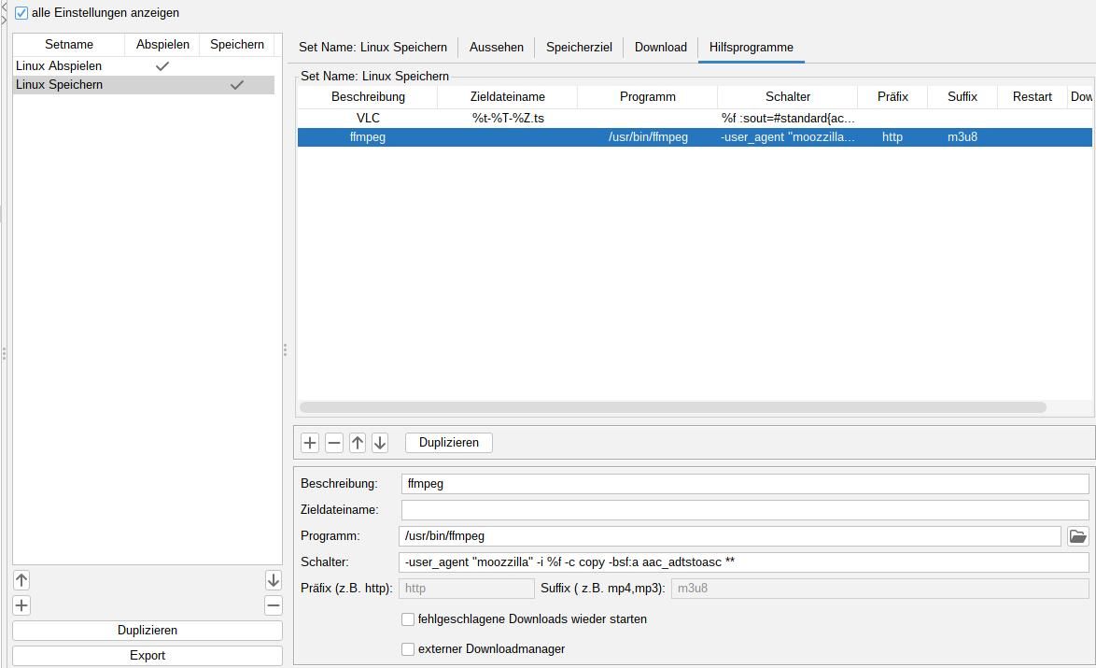The height and width of the screenshot is (668, 1096).
Task: Uncheck 'alle Einstellungen anzeigen' checkbox
Action: 21,13
